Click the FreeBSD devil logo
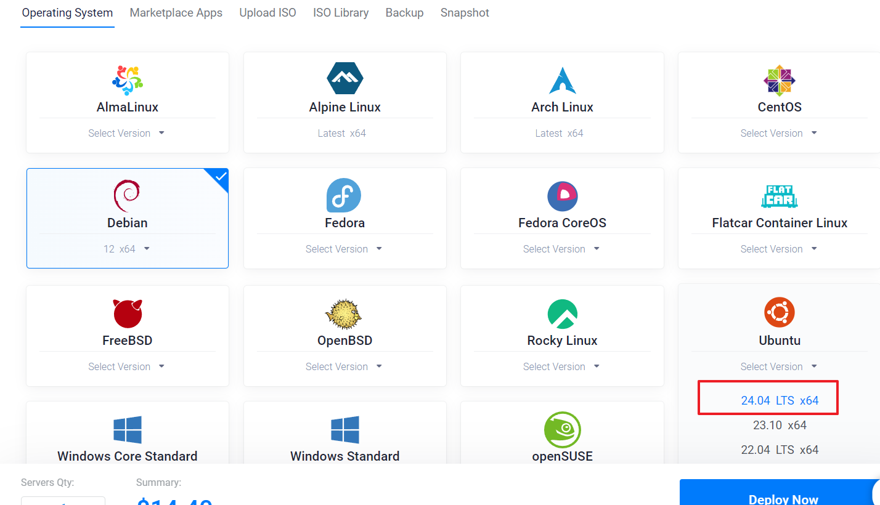 pos(128,313)
